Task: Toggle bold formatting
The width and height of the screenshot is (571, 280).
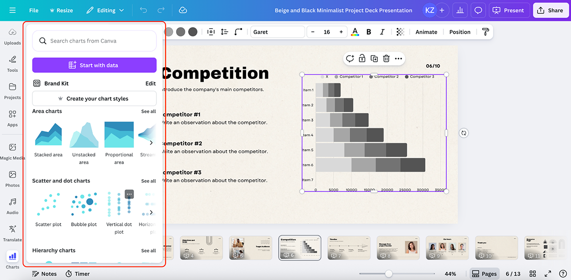Action: [368, 31]
